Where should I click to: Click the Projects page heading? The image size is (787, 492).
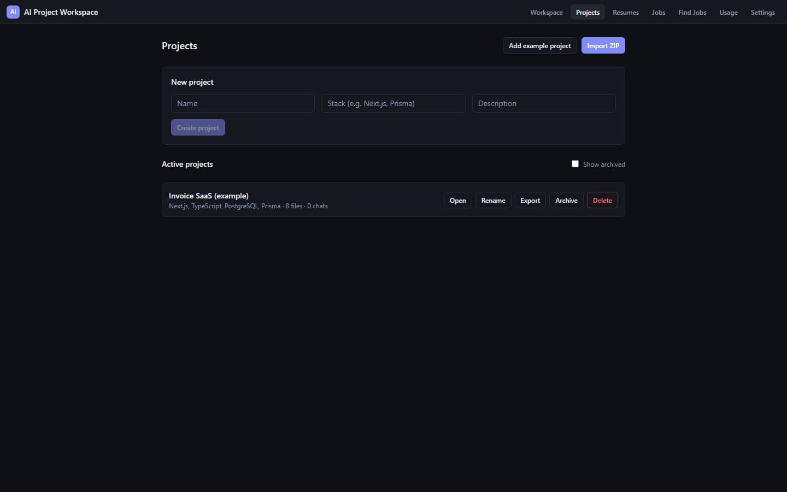tap(179, 46)
